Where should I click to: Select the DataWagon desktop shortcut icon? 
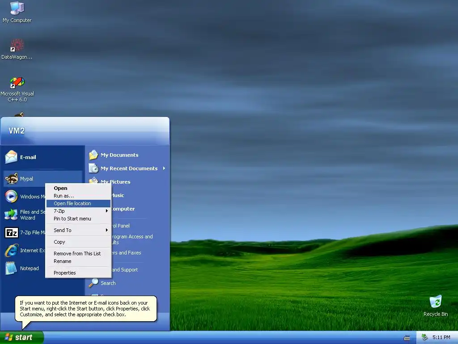tap(17, 45)
